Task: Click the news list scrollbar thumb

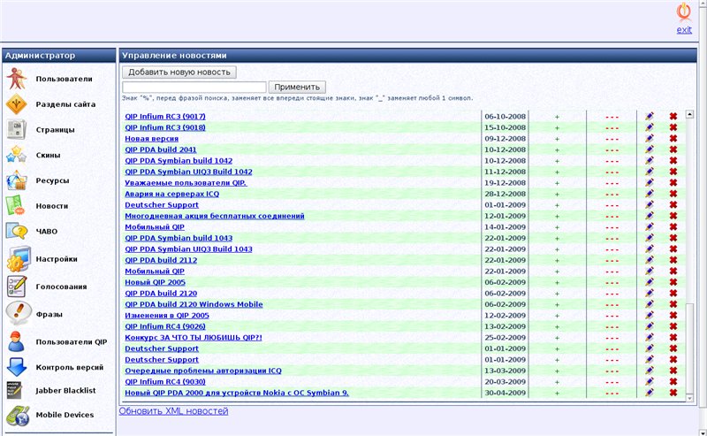Action: click(689, 348)
